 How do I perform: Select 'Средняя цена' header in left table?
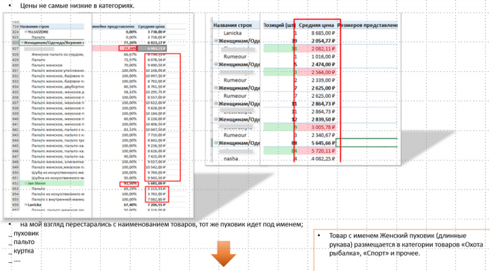(152, 26)
